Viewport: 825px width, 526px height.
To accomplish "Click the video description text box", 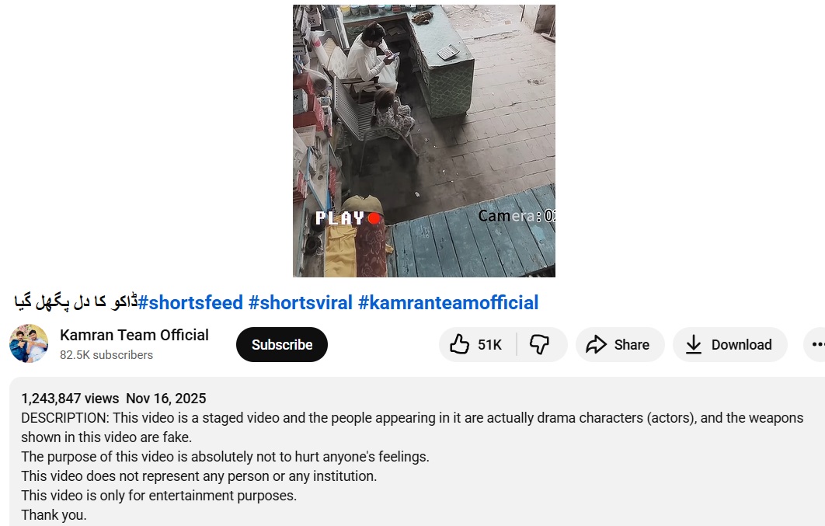I will tap(417, 451).
